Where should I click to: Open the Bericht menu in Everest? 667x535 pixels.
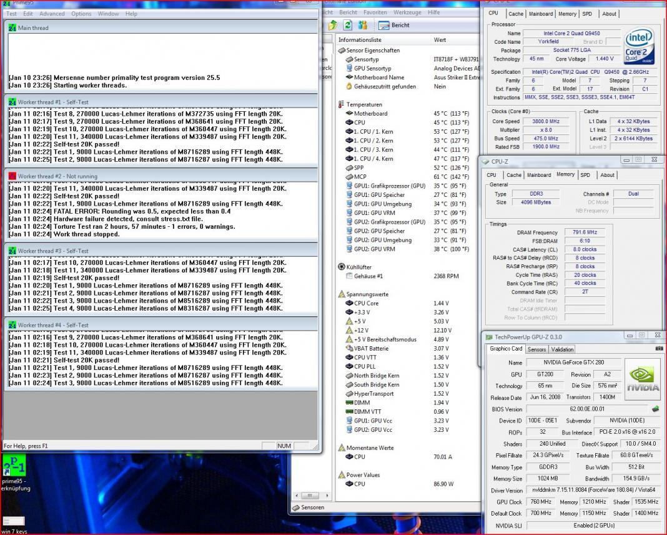pos(348,12)
